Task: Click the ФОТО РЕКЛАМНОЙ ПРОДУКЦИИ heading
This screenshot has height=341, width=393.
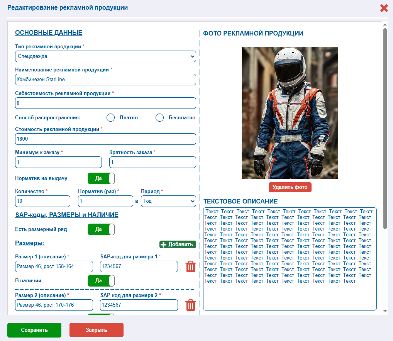Action: [253, 33]
